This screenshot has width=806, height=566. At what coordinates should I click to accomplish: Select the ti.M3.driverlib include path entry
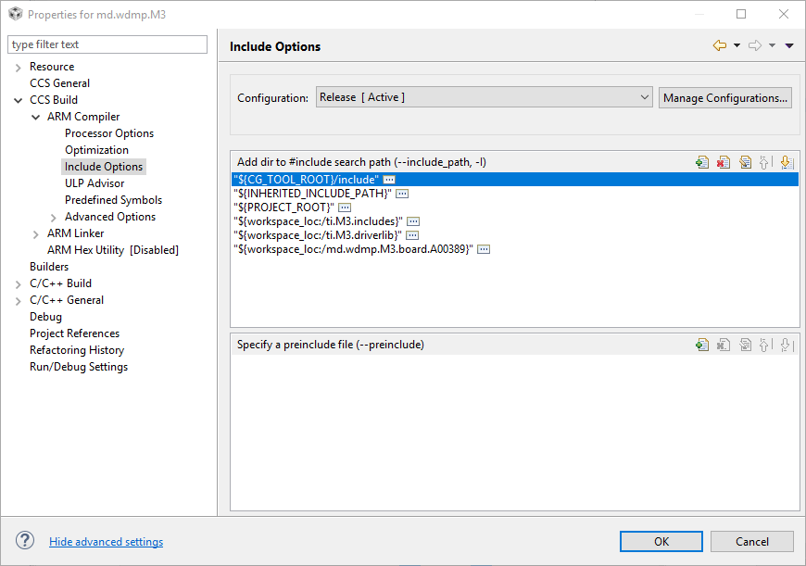318,235
